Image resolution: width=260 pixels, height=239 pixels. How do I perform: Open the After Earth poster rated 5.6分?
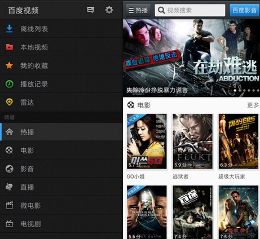[x=147, y=212]
